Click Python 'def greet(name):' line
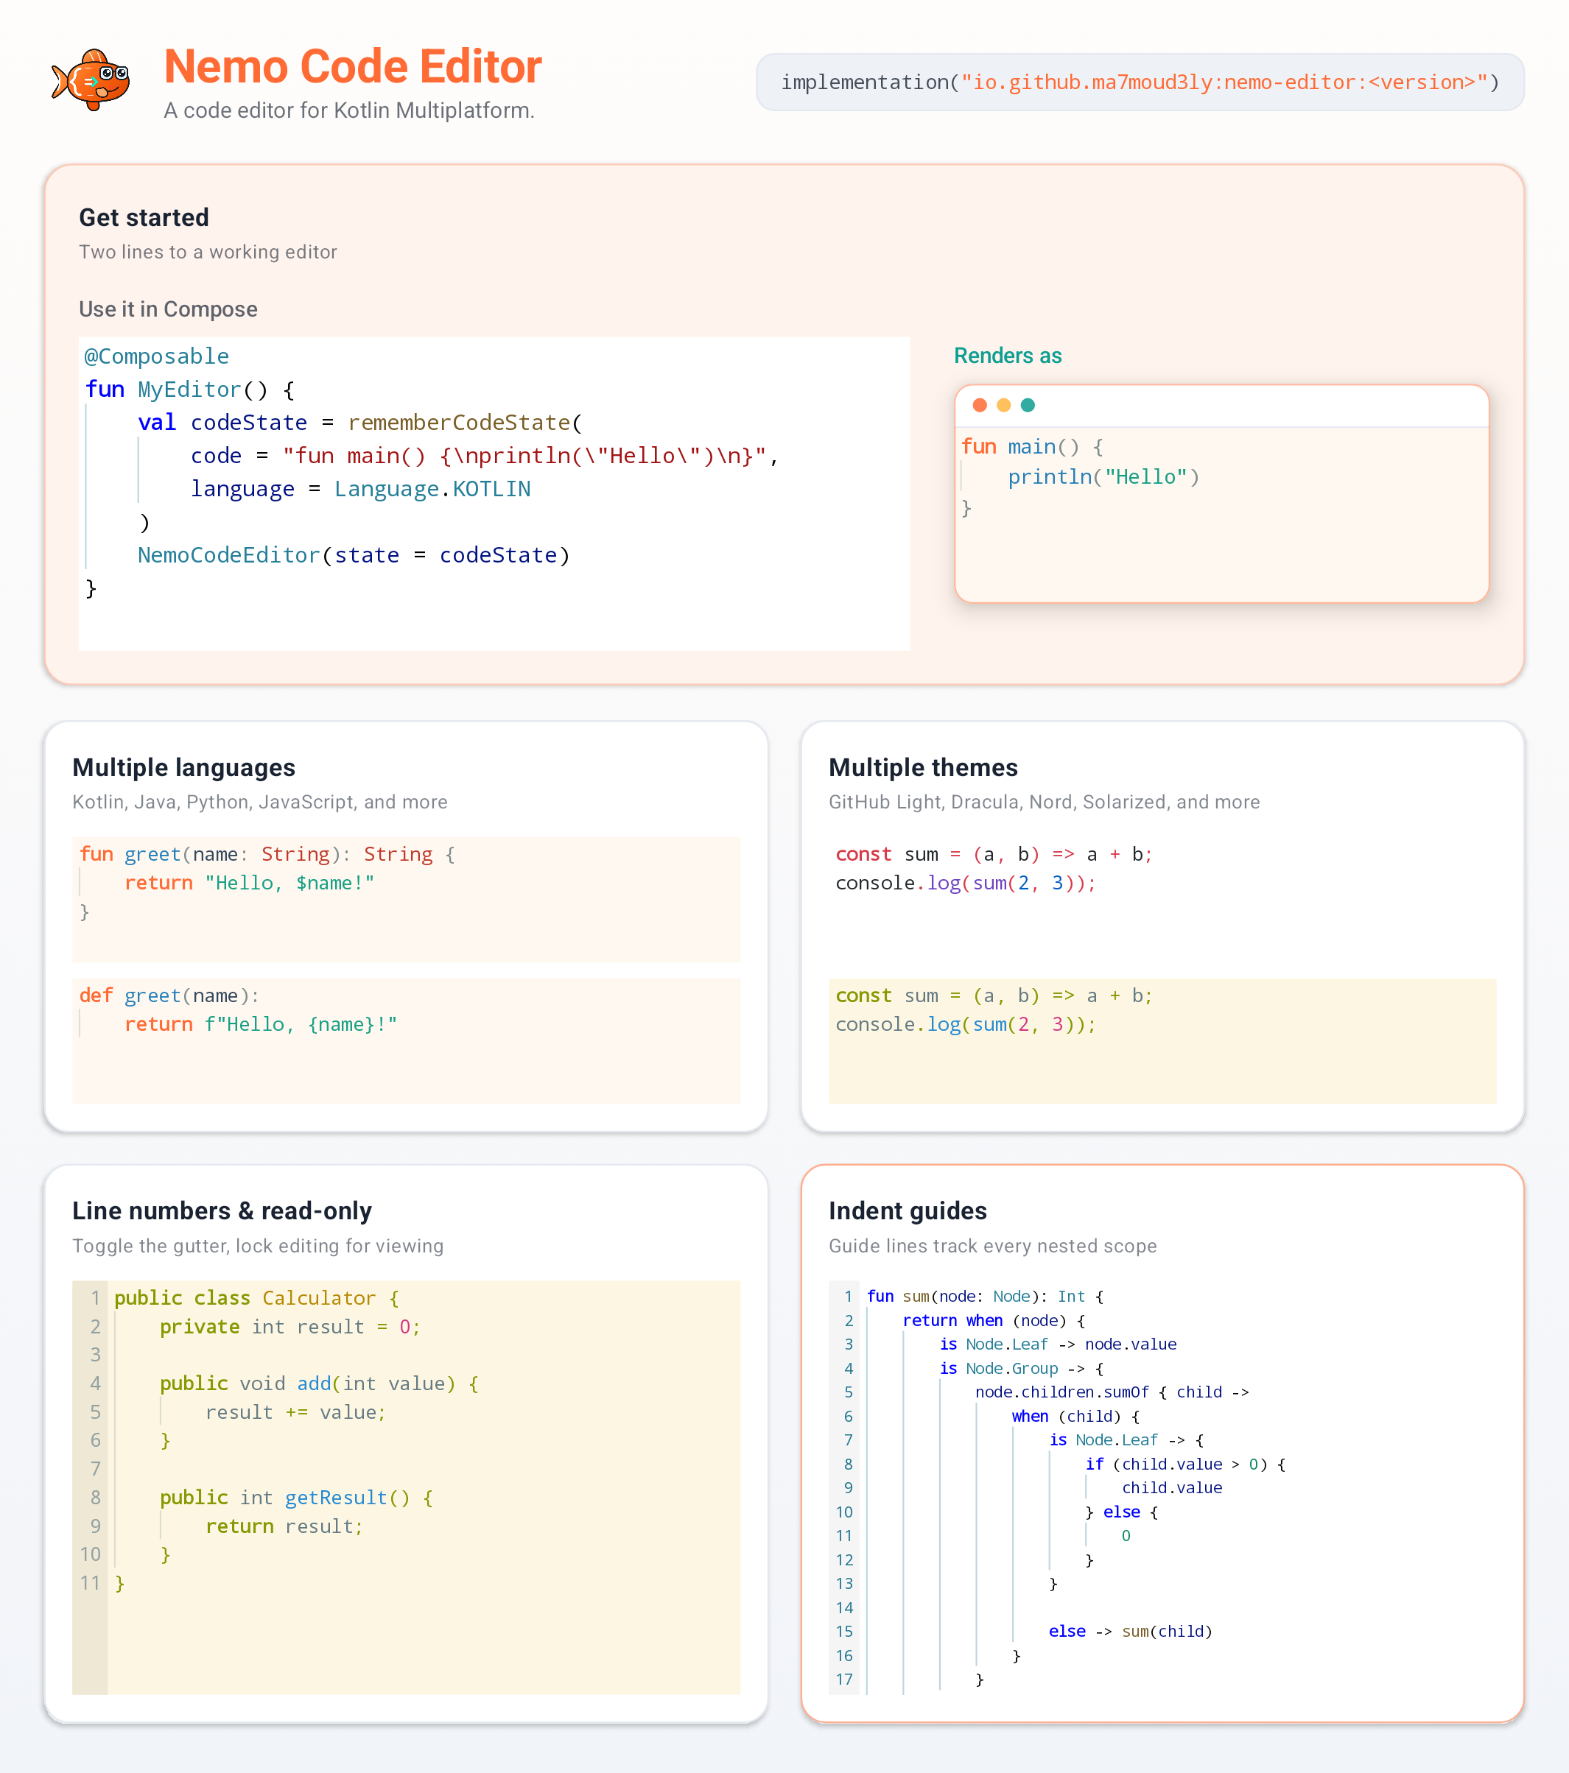This screenshot has width=1569, height=1773. (169, 995)
